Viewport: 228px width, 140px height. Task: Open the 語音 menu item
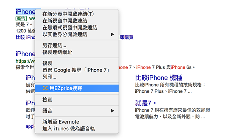(x=77, y=111)
